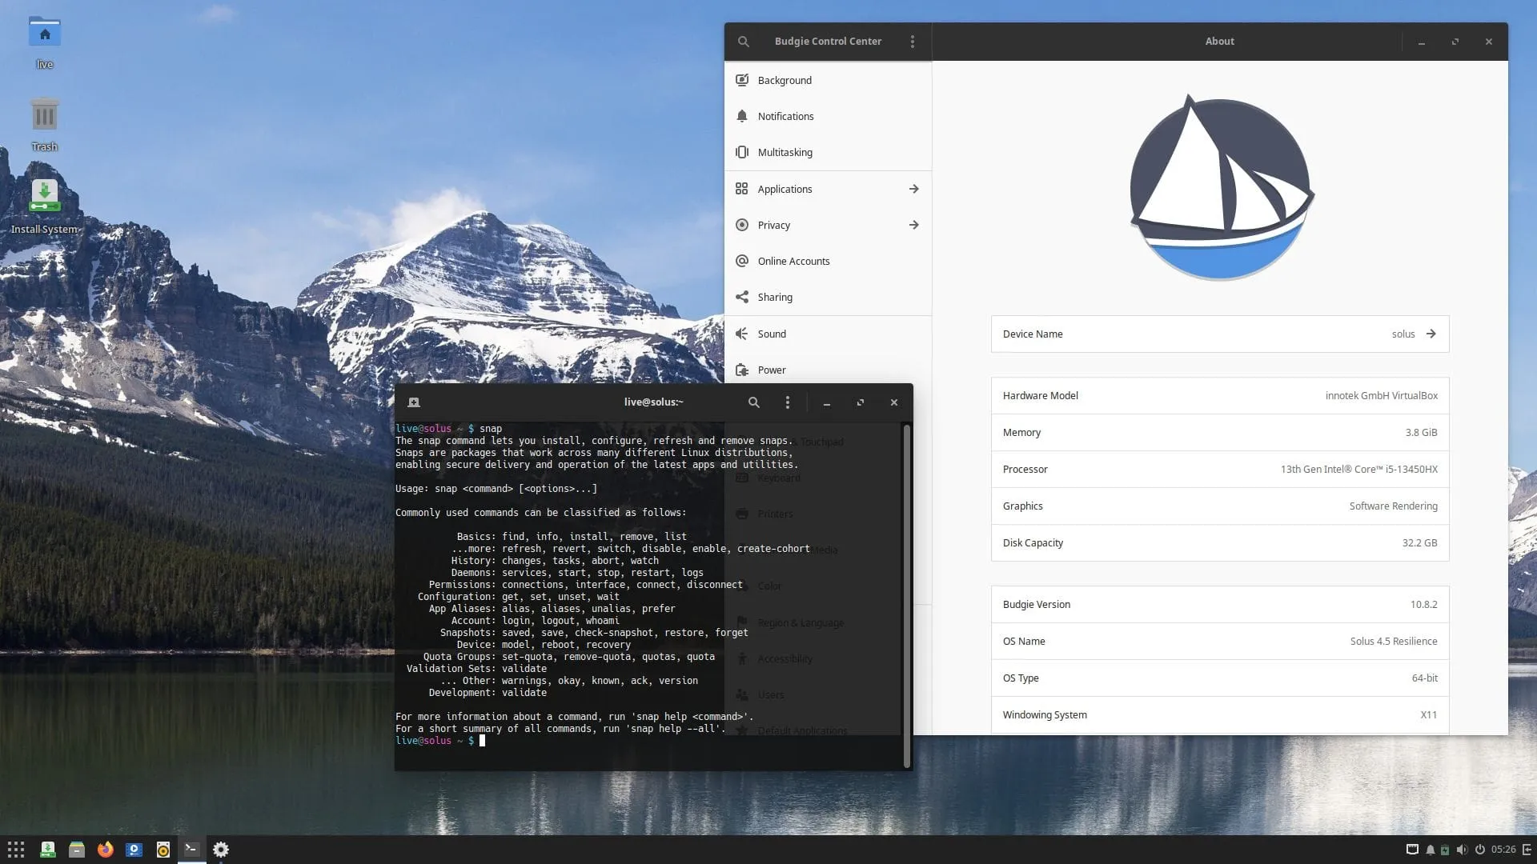
Task: Open the notifications bell in tray
Action: pos(1430,850)
